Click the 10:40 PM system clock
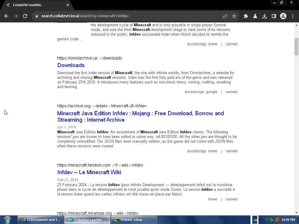This screenshot has width=299, height=224. [x=288, y=220]
